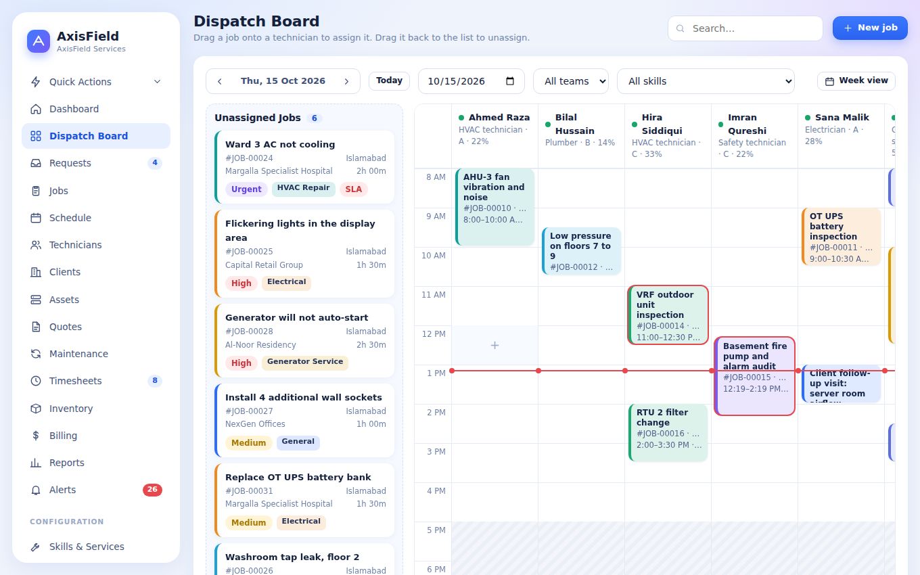This screenshot has height=575, width=920.
Task: Expand the Quick Actions chevron
Action: [x=158, y=82]
